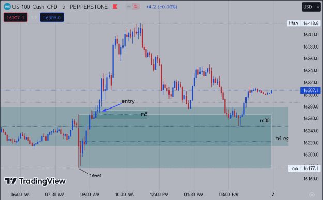Open the US 100 Cash CFD symbol title

35,7
